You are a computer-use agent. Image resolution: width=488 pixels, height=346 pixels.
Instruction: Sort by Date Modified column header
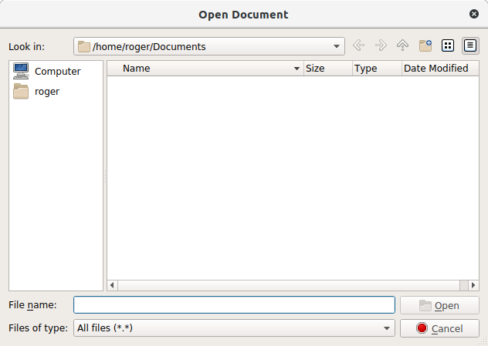click(436, 69)
